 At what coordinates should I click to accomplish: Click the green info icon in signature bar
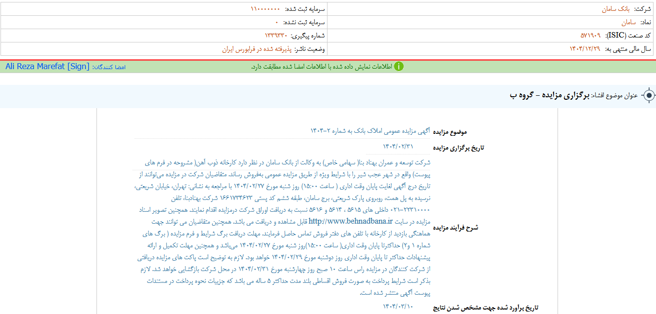coord(399,67)
